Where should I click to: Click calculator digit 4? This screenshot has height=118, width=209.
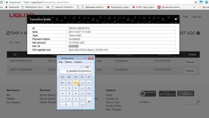(62, 93)
